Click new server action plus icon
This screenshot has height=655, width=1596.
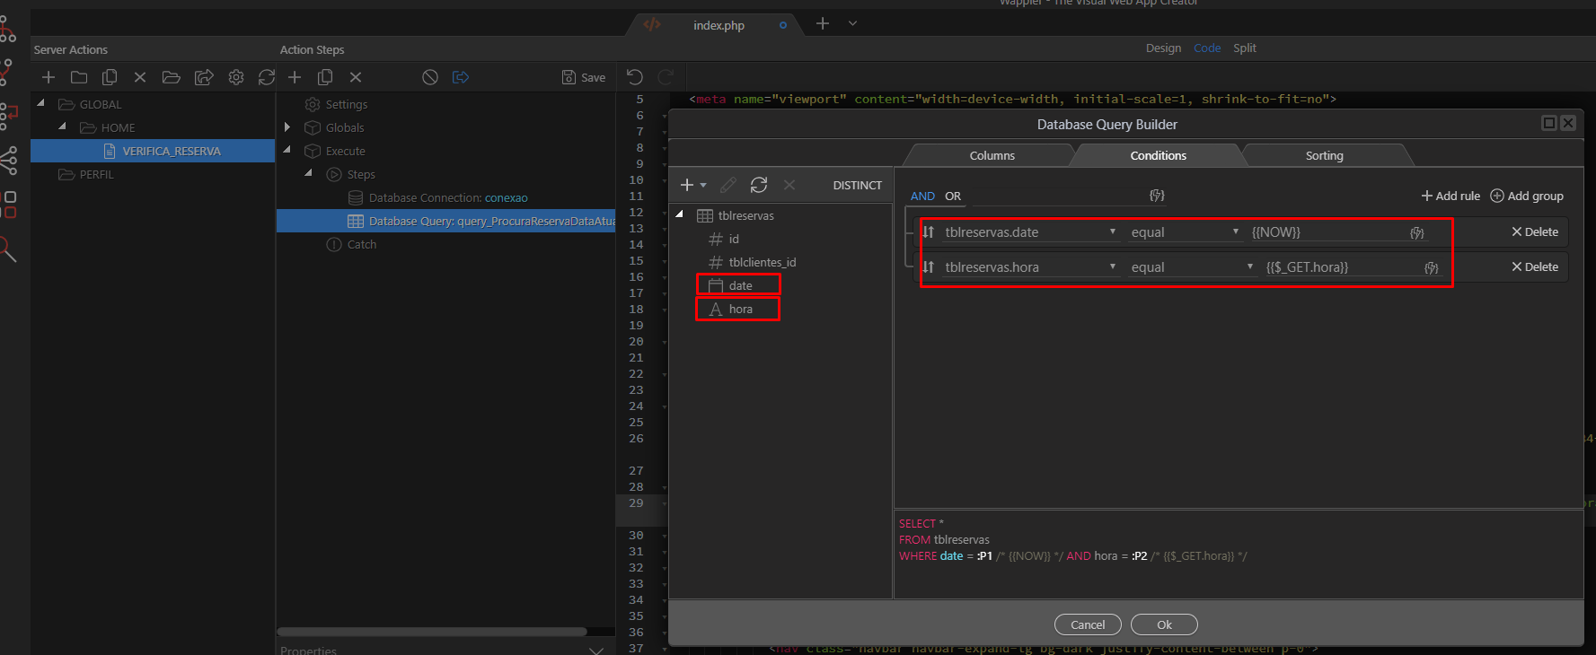click(x=48, y=77)
